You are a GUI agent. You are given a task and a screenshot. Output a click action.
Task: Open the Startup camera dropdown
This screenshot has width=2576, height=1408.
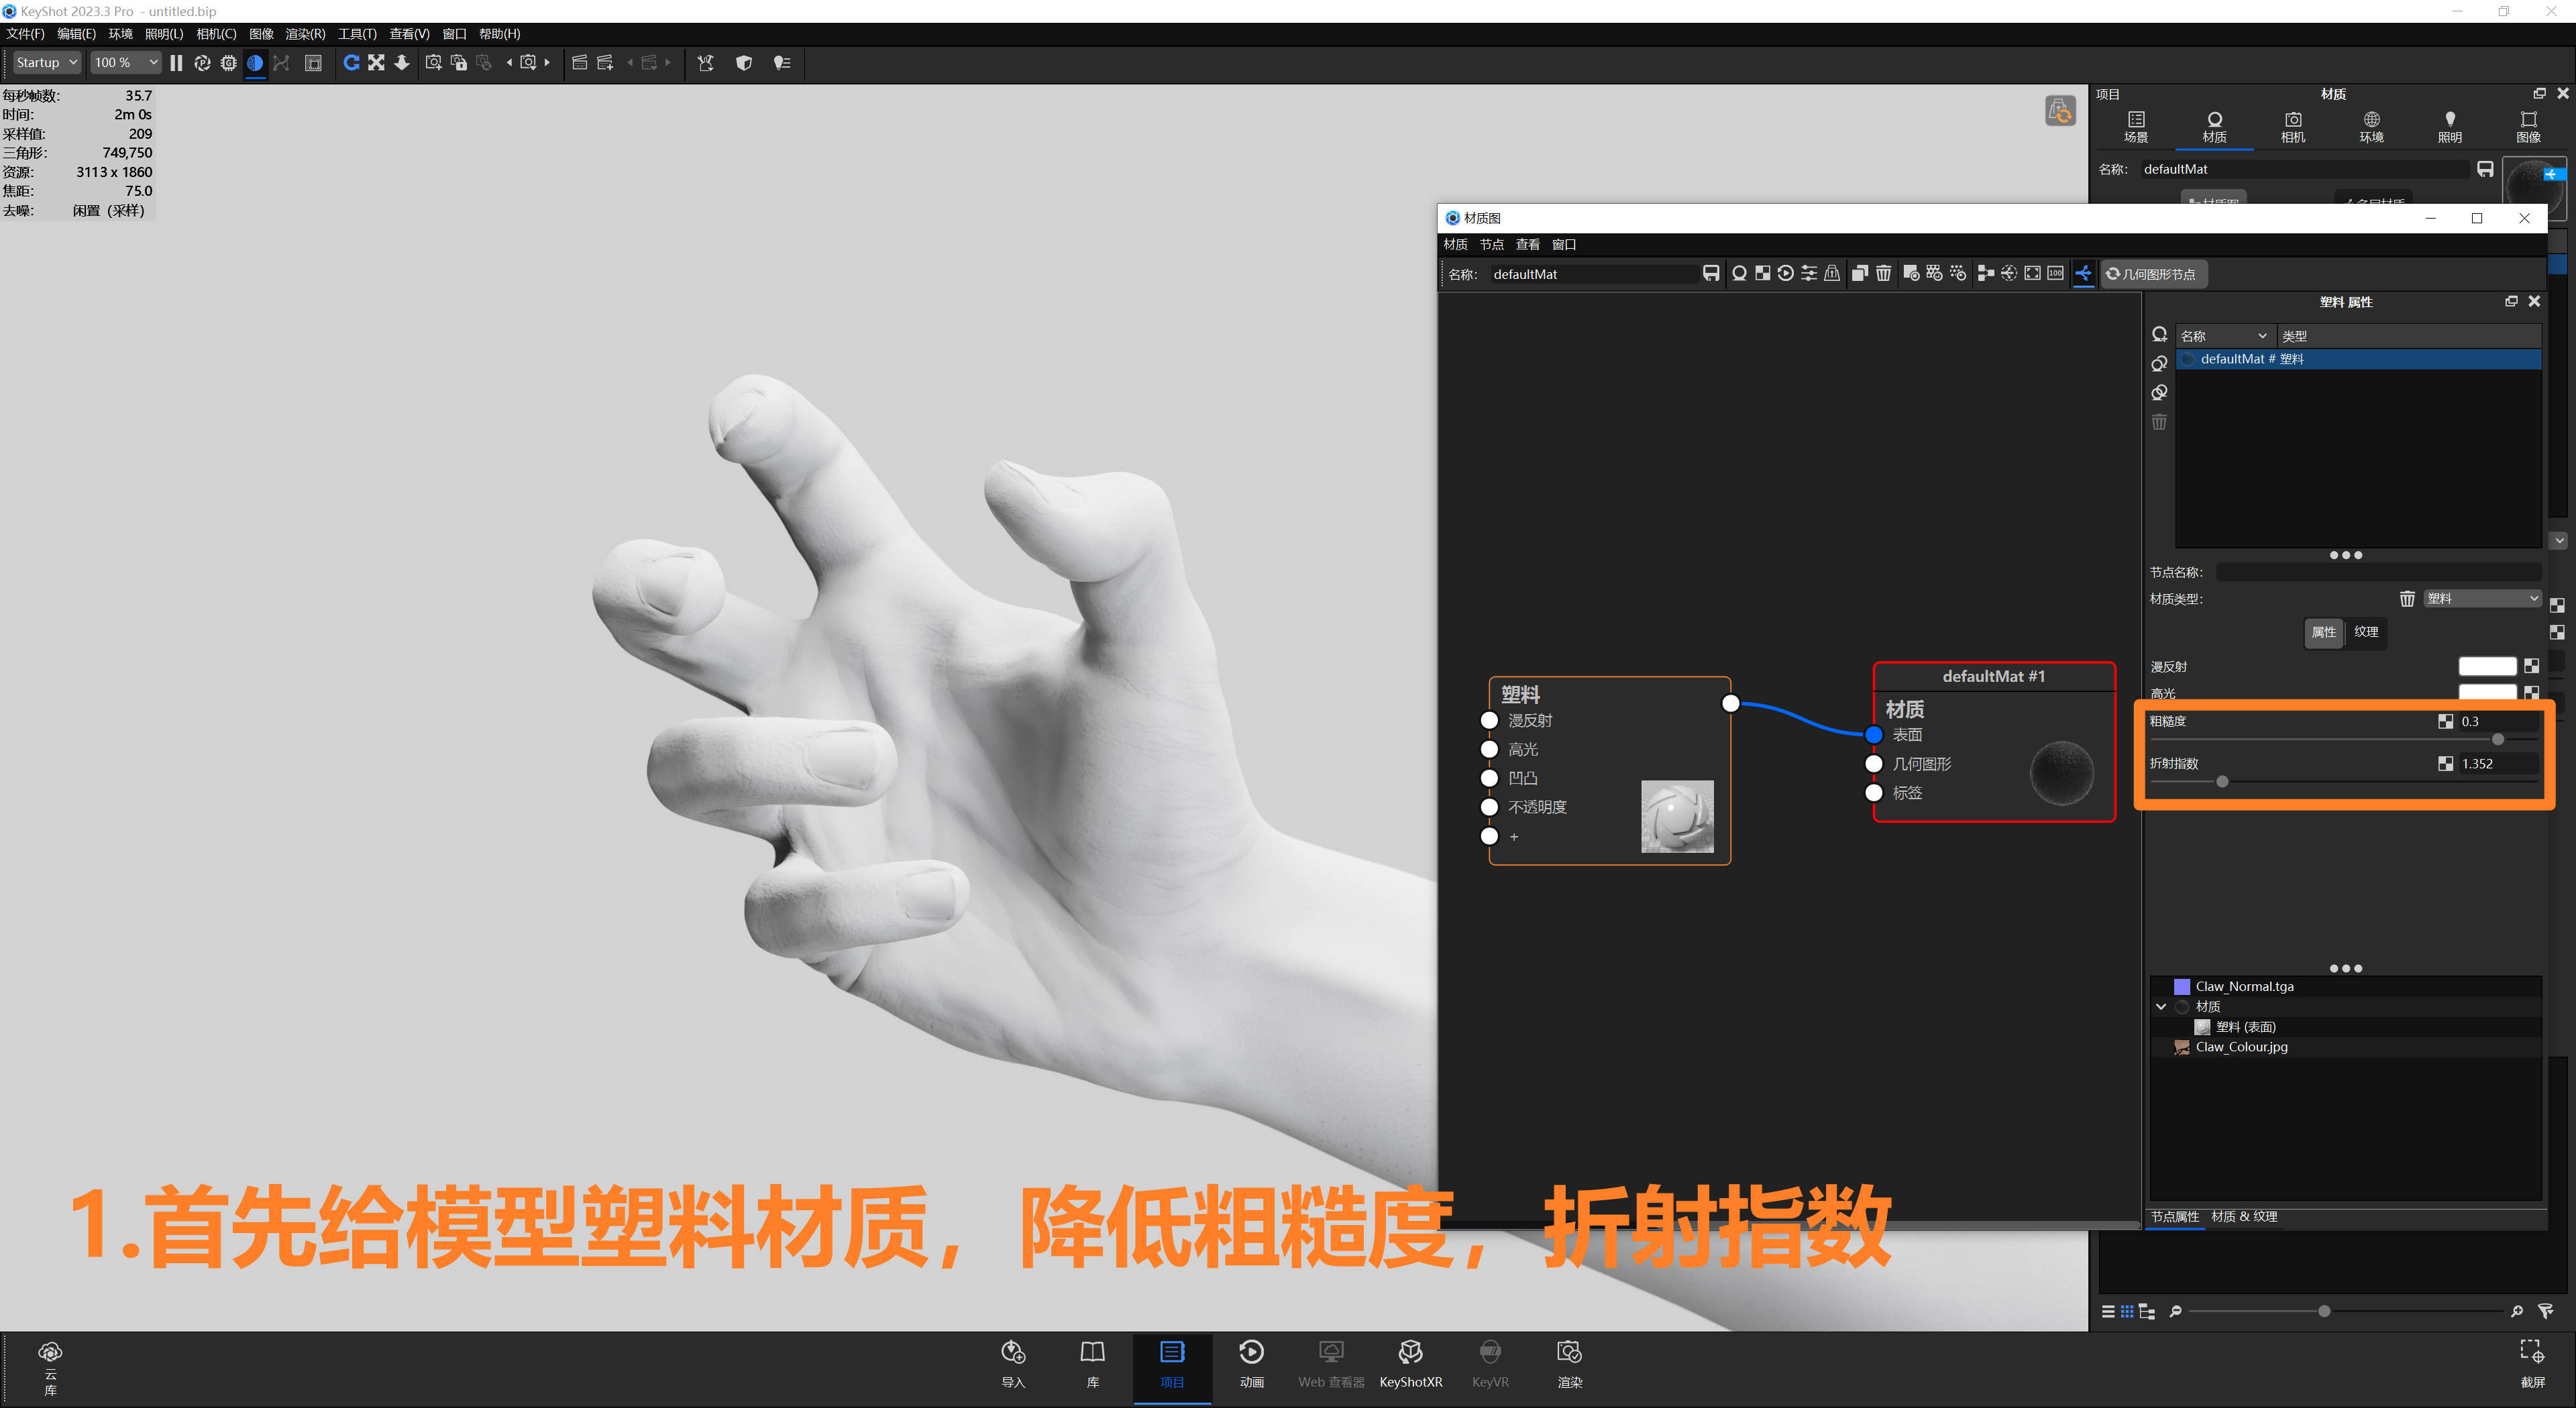(45, 62)
